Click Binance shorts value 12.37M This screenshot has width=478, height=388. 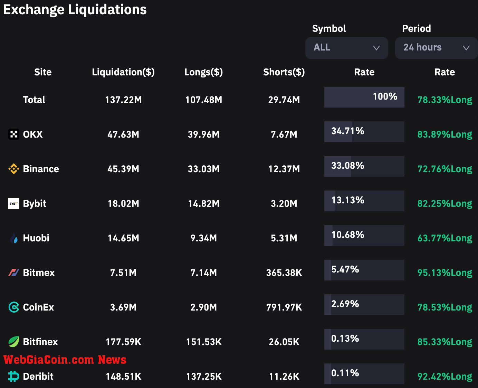pyautogui.click(x=284, y=169)
